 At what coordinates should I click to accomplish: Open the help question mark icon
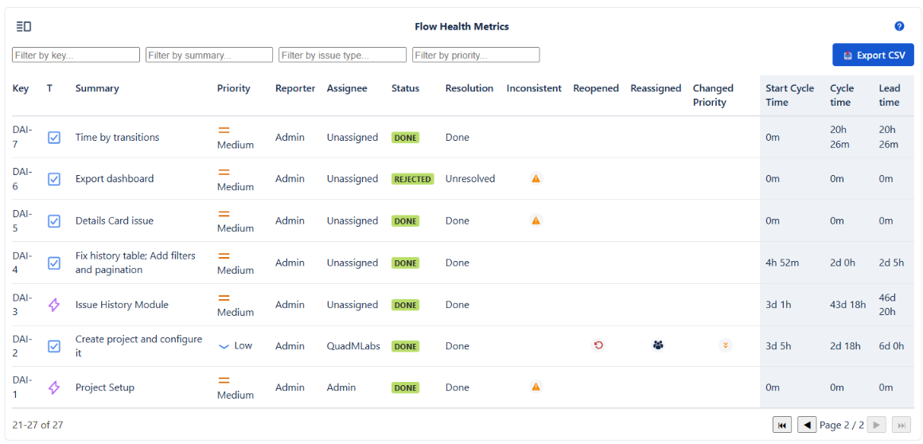click(899, 26)
